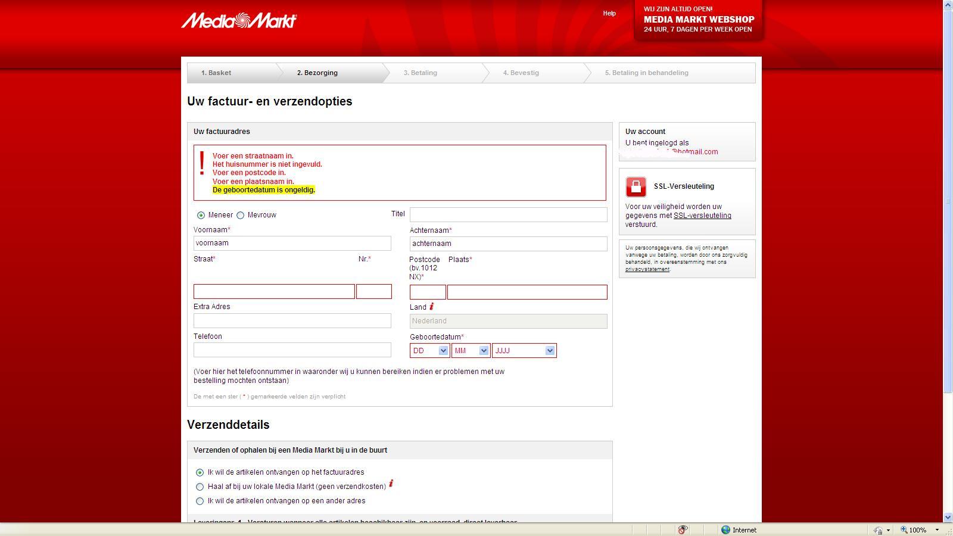
Task: Click the Internet zone globe icon
Action: click(725, 529)
